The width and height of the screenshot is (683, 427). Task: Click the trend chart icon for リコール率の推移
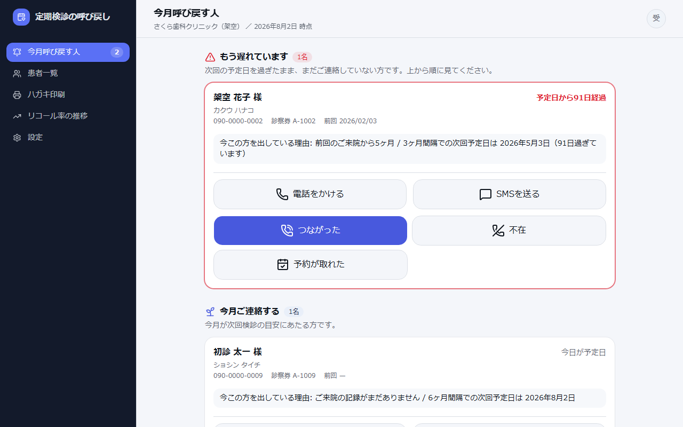(17, 116)
